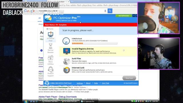The height and width of the screenshot is (103, 183).
Task: Close the Chrome flash player tab
Action: (68, 2)
